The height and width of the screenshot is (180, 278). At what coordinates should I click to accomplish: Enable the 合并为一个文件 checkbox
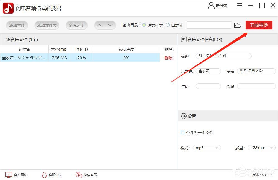pos(182,133)
